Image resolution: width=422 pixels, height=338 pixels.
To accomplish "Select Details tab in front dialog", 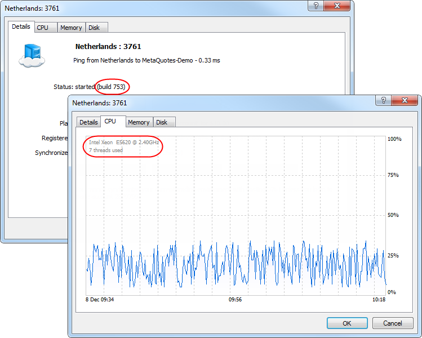I will pos(88,122).
